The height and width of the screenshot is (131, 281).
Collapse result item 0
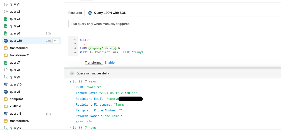71,82
